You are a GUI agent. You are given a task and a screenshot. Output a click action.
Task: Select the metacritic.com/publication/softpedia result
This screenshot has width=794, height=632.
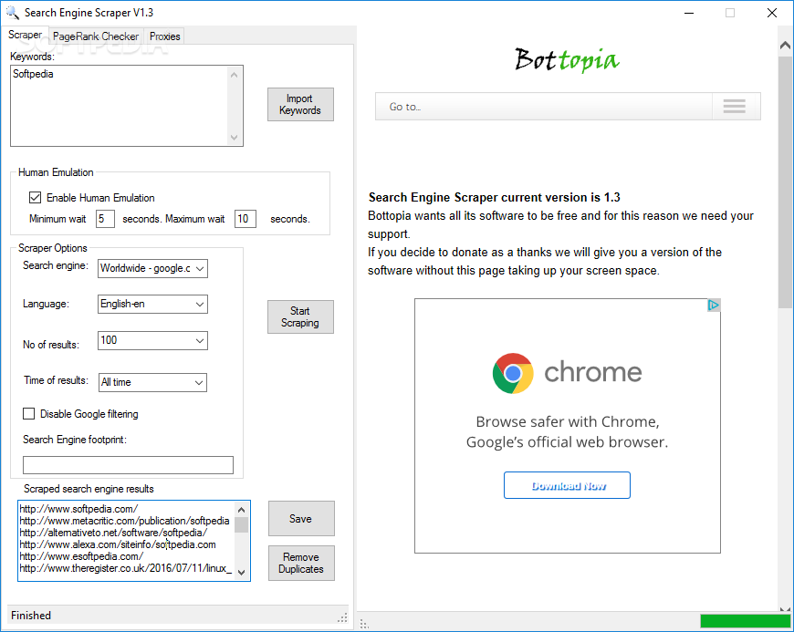click(x=124, y=521)
